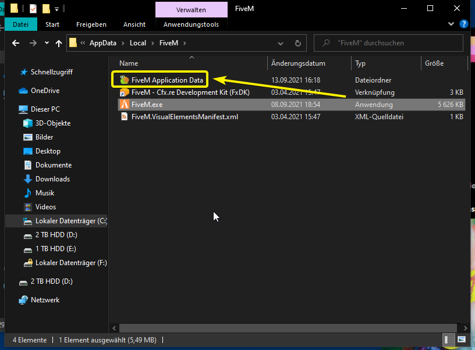Select the FiveM.exe application icon
This screenshot has width=475, height=350.
tap(123, 105)
